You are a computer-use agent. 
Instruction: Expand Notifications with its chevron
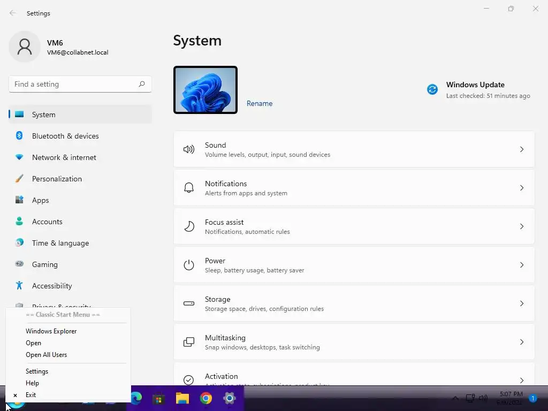[521, 188]
